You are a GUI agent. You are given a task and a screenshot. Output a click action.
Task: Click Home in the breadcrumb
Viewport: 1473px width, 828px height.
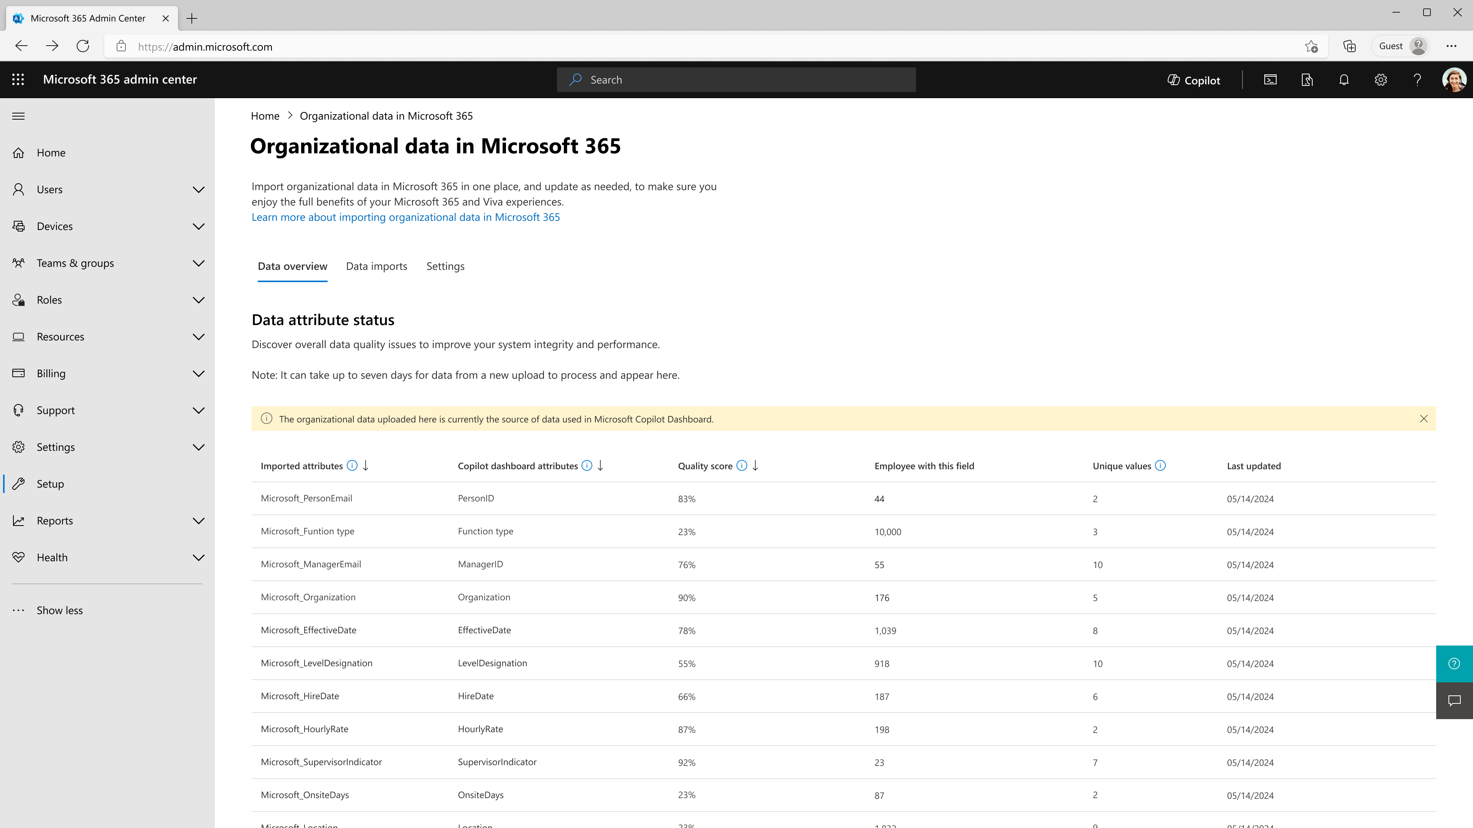265,116
